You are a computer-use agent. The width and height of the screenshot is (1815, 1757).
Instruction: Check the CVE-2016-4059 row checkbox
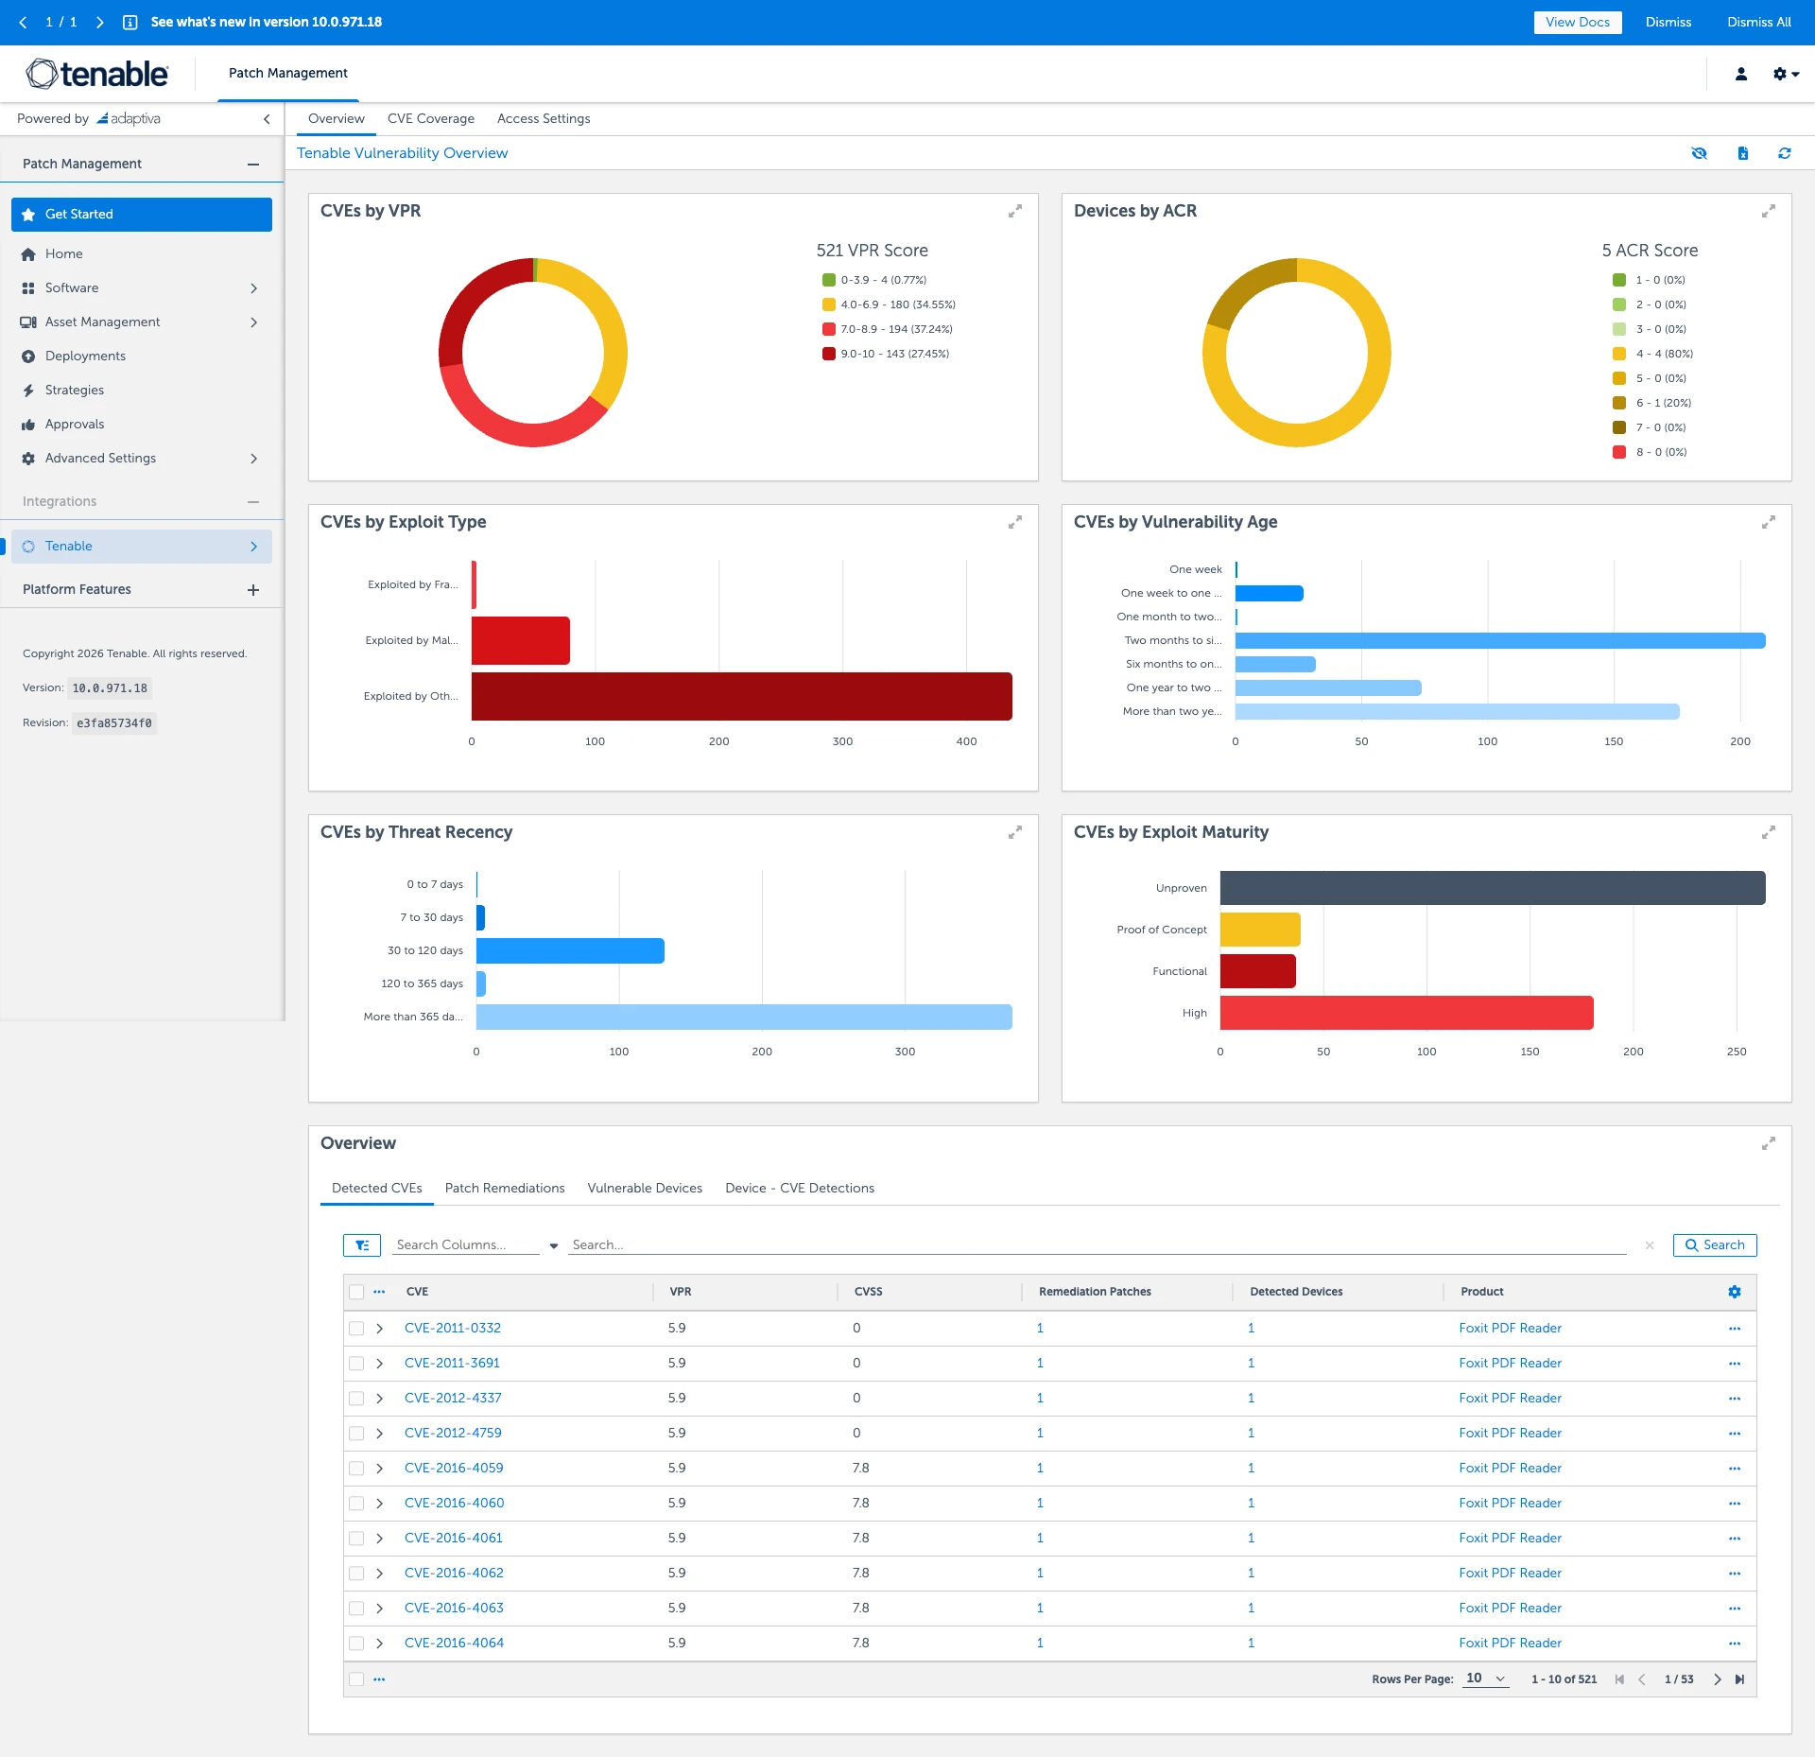[356, 1469]
